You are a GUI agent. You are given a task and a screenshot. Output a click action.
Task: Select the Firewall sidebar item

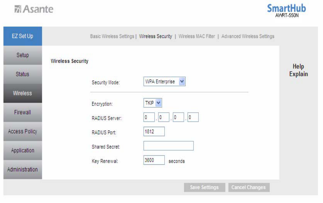[23, 112]
